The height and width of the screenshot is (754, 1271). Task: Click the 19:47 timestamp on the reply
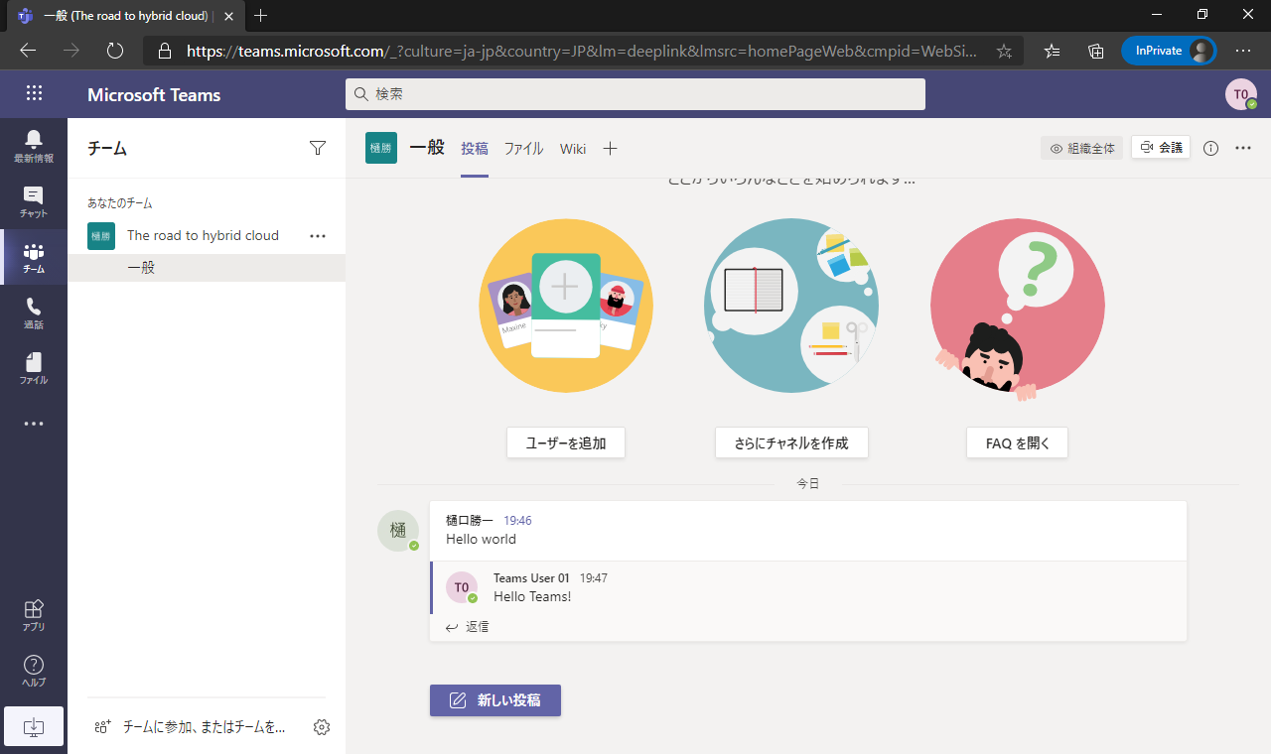[x=594, y=578]
